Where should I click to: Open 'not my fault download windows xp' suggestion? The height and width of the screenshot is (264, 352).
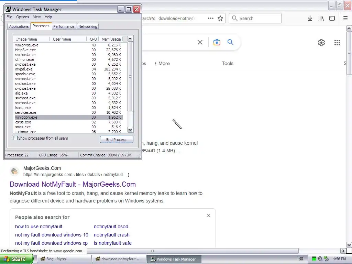click(52, 243)
